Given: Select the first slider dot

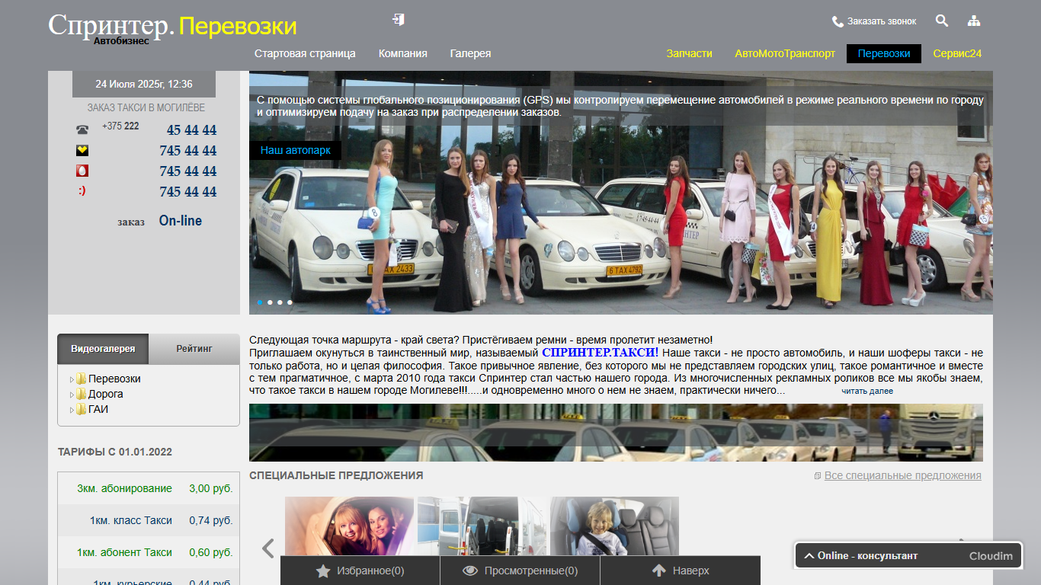Looking at the screenshot, I should (260, 302).
